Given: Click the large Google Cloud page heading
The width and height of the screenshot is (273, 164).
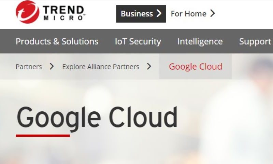Looking at the screenshot, I should tap(97, 118).
